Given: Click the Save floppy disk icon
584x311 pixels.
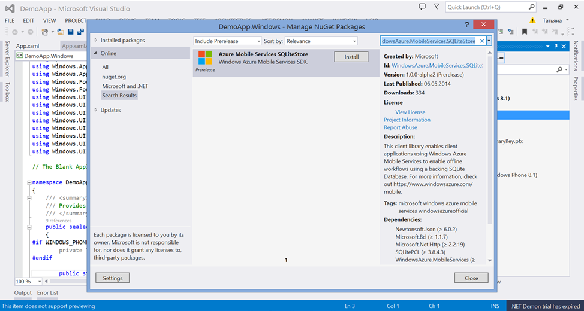Looking at the screenshot, I should tap(70, 32).
